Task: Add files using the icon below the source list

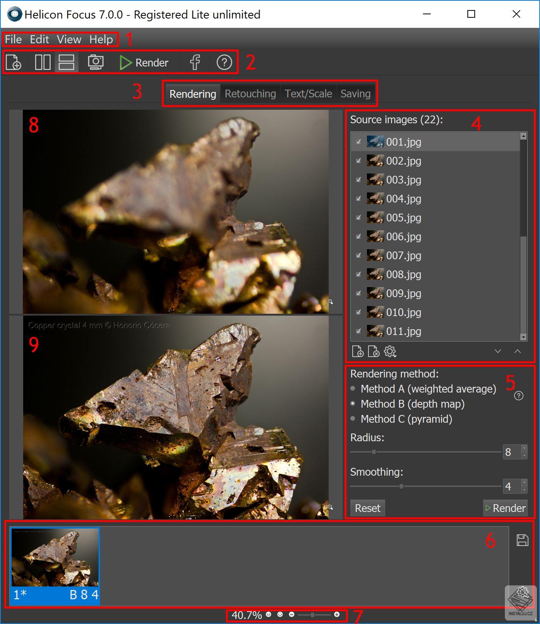Action: [358, 351]
